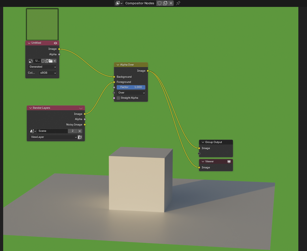The width and height of the screenshot is (307, 251).
Task: Click fake user shield beside Compositor Nodes
Action: point(159,3)
